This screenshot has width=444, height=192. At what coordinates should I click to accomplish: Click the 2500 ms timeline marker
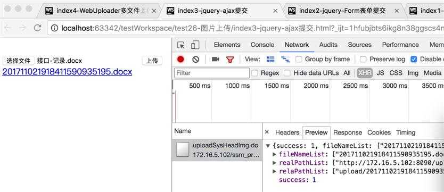tap(356, 86)
